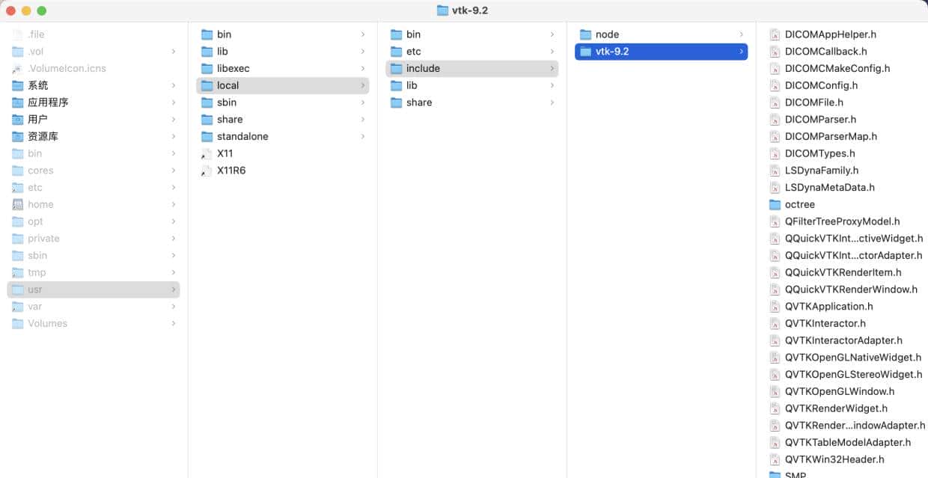Expand the cores folder via its chevron
The height and width of the screenshot is (478, 928).
point(174,171)
